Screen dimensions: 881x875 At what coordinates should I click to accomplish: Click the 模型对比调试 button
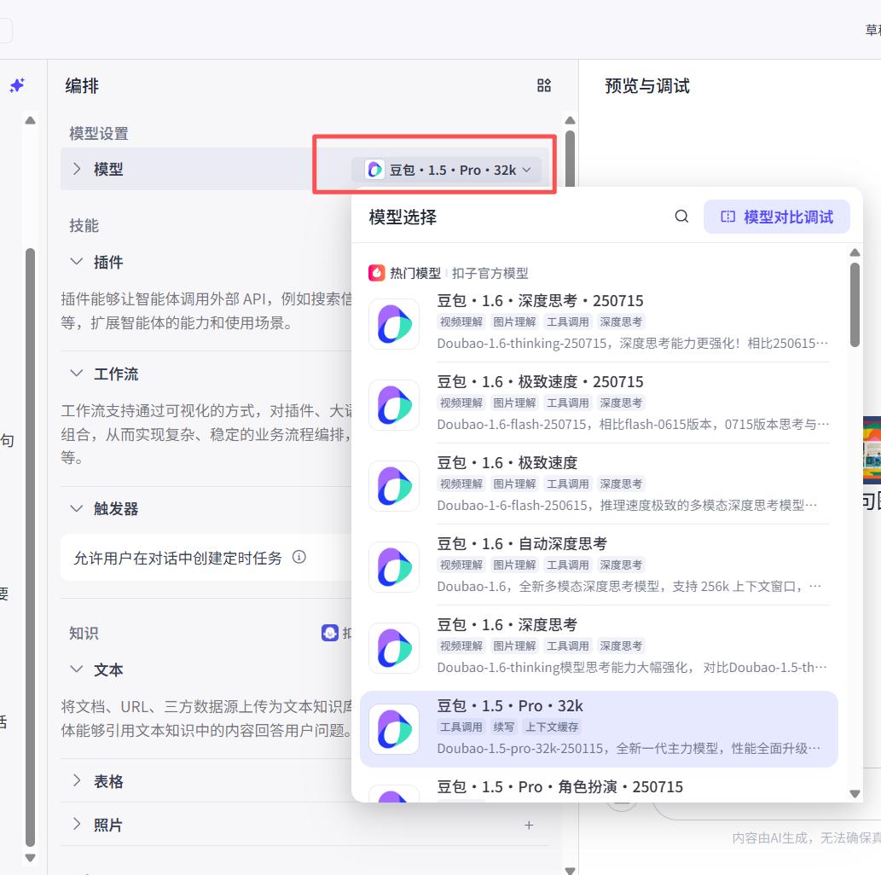coord(776,217)
